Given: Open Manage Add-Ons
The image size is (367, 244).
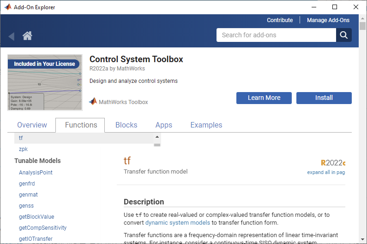Looking at the screenshot, I should point(328,20).
